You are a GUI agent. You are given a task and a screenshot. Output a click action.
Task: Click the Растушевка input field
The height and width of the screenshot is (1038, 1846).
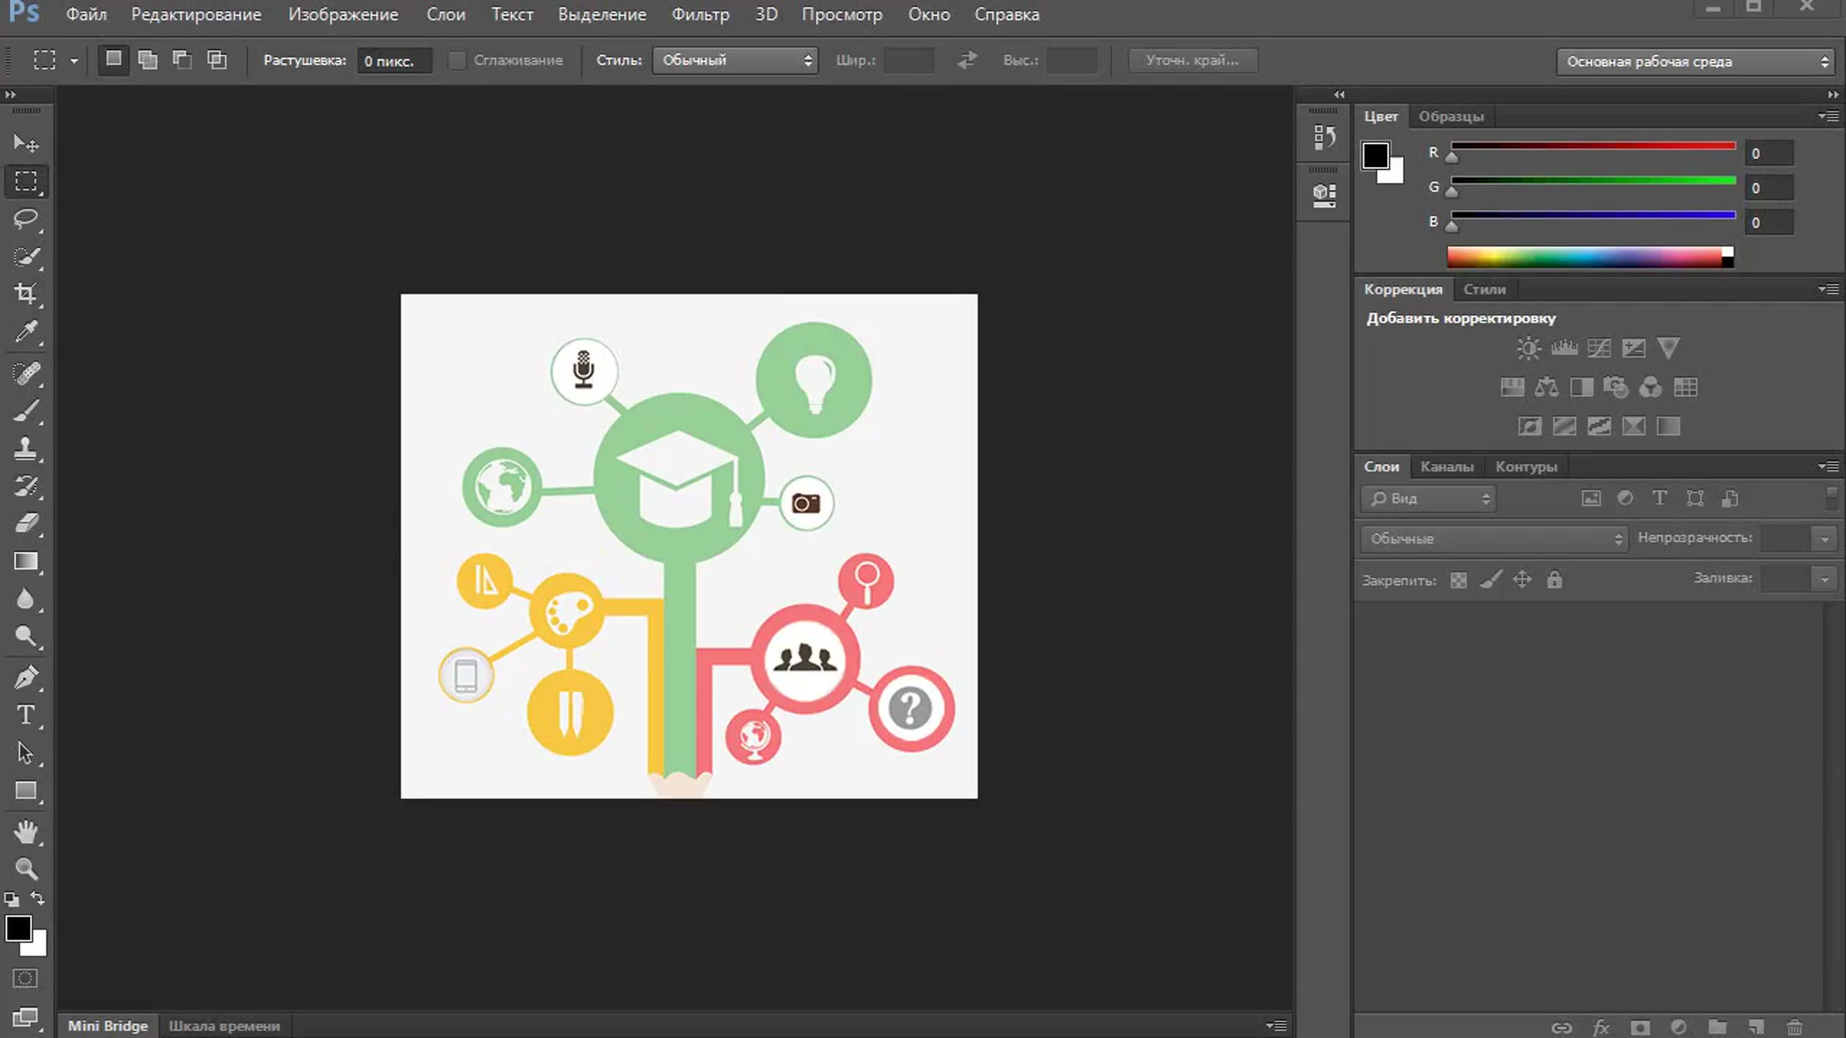(394, 61)
